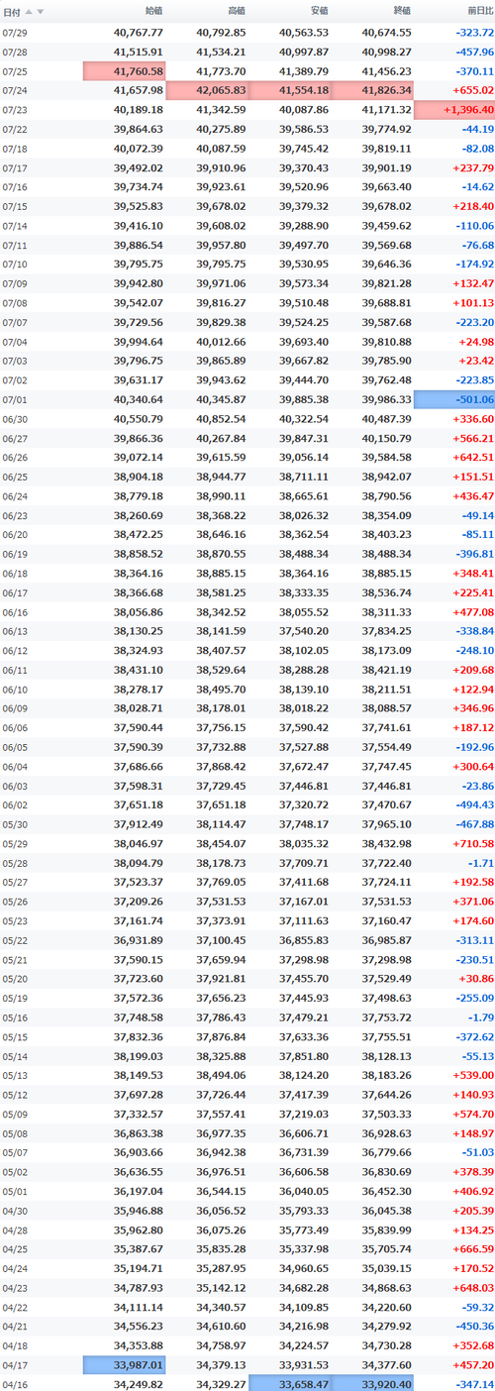The image size is (495, 1391).
Task: Sort descending with the down arrow beside 日付
Action: 41,12
